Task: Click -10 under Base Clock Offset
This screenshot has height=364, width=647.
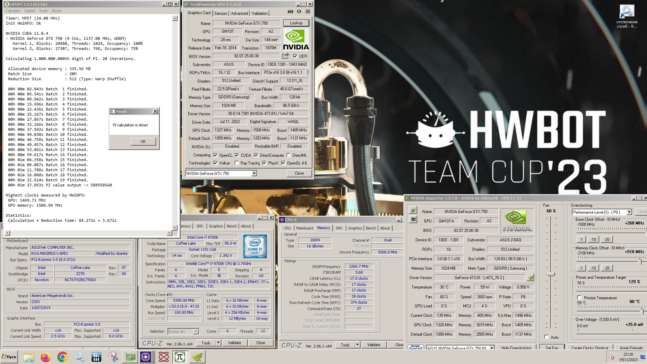Action: coord(593,239)
